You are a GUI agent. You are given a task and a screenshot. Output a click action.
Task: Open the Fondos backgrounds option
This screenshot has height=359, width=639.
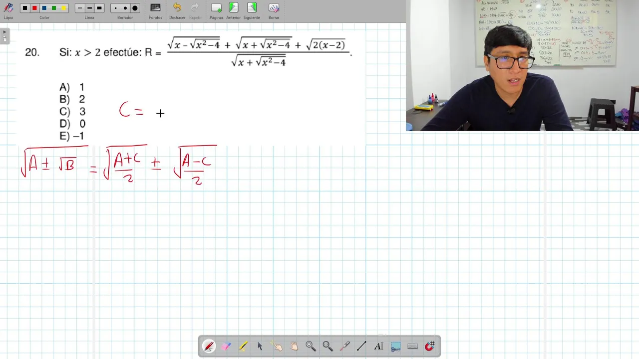pyautogui.click(x=155, y=8)
